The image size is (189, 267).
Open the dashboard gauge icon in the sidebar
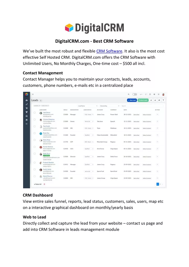pos(27,100)
